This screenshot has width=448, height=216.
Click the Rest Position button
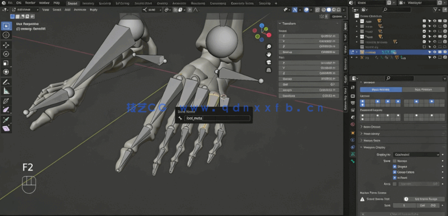pyautogui.click(x=423, y=89)
